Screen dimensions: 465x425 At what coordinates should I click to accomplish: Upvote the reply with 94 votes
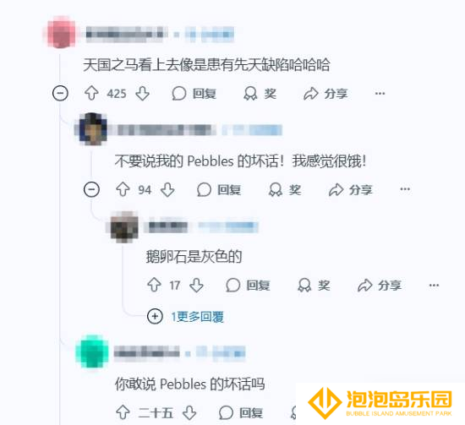pos(123,189)
